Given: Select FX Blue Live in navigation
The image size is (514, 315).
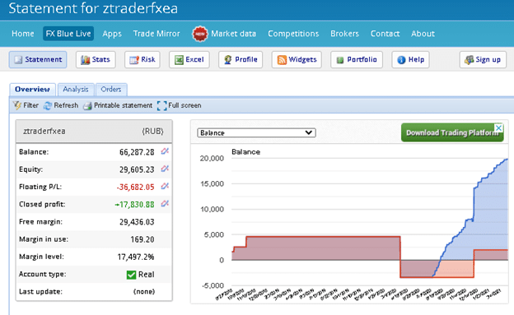Looking at the screenshot, I should (x=68, y=34).
